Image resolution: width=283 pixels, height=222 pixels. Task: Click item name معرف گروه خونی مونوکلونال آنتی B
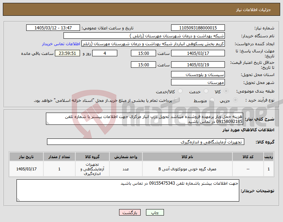(187, 169)
